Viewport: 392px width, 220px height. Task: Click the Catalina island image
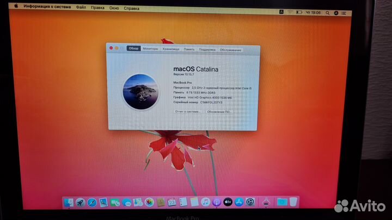click(x=140, y=92)
